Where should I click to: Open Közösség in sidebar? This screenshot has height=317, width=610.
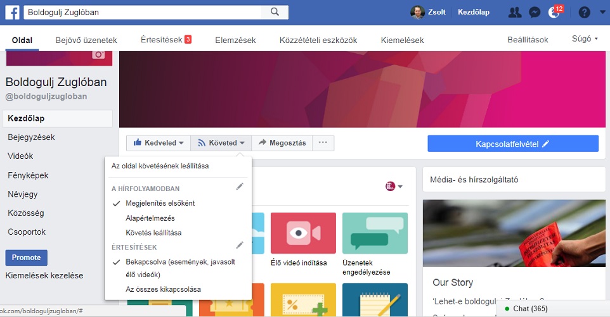(25, 213)
